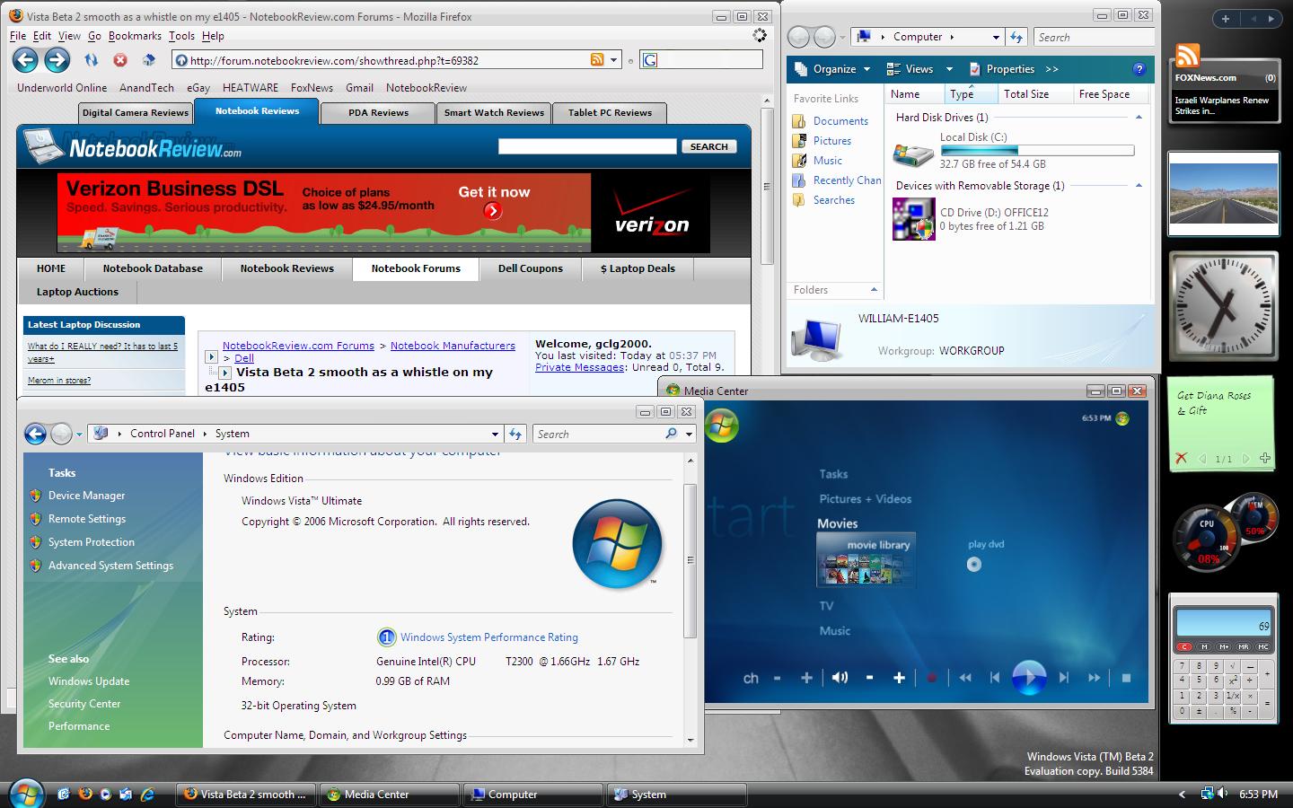Add new sticky note with plus icon
The image size is (1293, 808).
tap(1264, 458)
